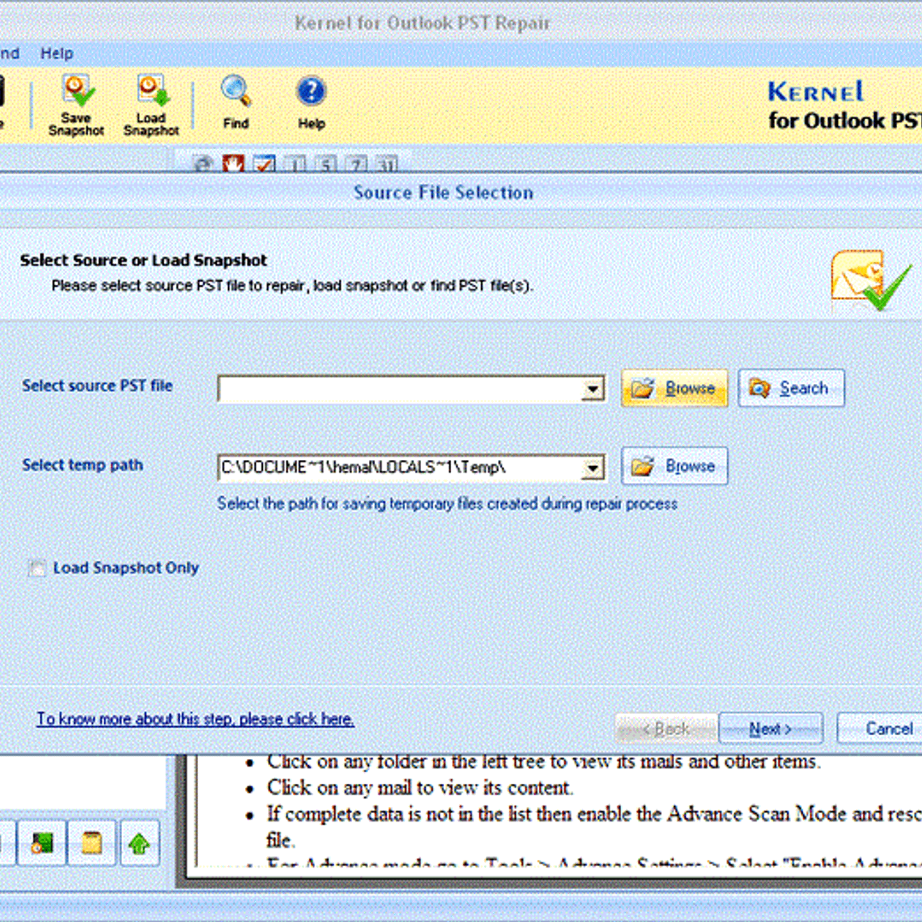The image size is (922, 922).
Task: Click the temp path hint text
Action: pyautogui.click(x=447, y=504)
